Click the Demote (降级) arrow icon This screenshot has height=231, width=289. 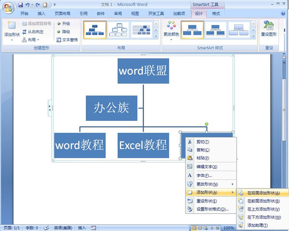59,32
